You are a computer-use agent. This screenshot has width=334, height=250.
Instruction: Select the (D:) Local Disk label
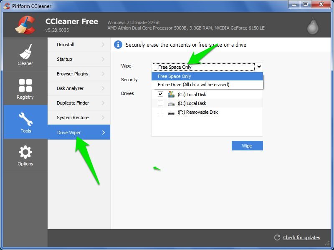pyautogui.click(x=192, y=103)
